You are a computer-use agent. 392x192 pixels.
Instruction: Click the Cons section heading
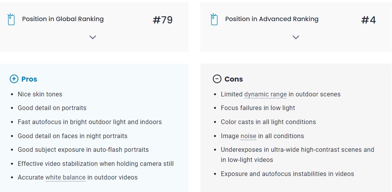[x=234, y=79]
